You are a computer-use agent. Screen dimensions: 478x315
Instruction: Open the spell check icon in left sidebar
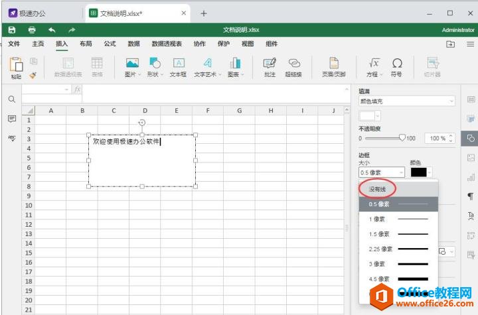12,138
